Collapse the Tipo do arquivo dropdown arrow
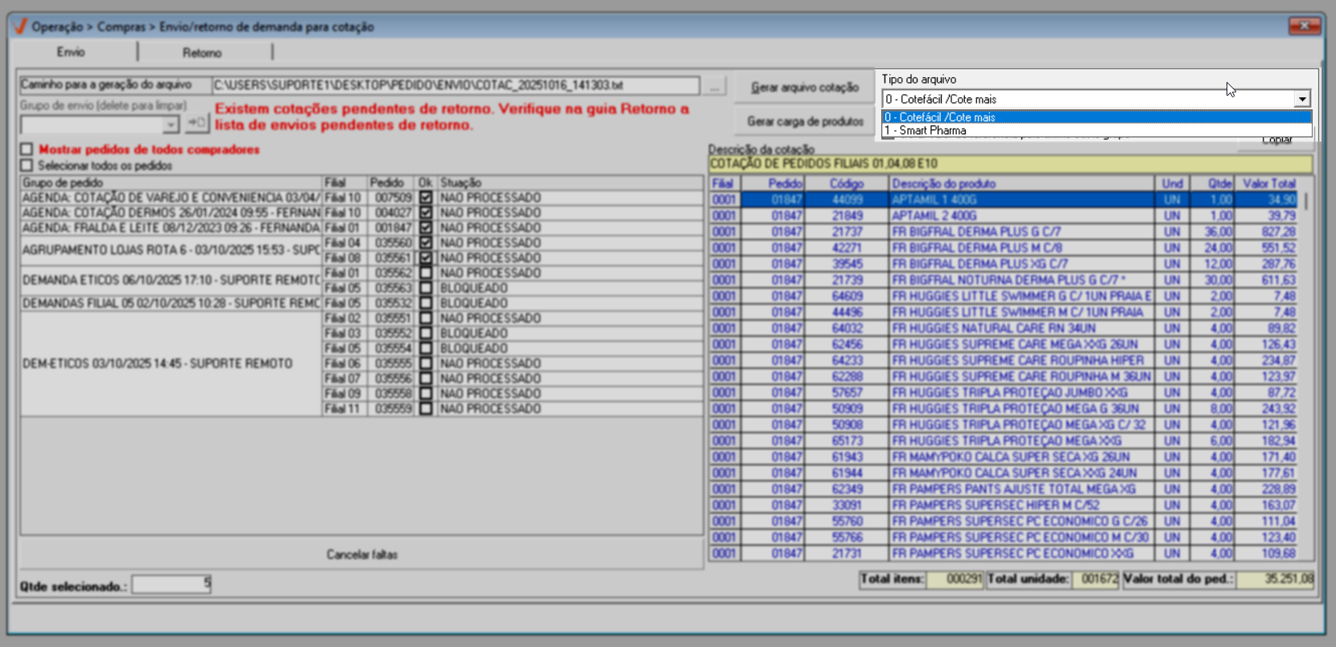 pyautogui.click(x=1301, y=99)
